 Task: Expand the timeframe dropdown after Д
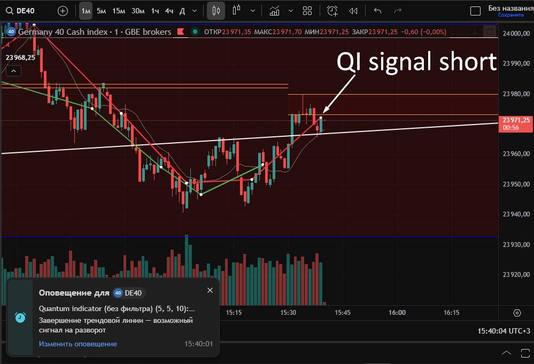pyautogui.click(x=194, y=11)
